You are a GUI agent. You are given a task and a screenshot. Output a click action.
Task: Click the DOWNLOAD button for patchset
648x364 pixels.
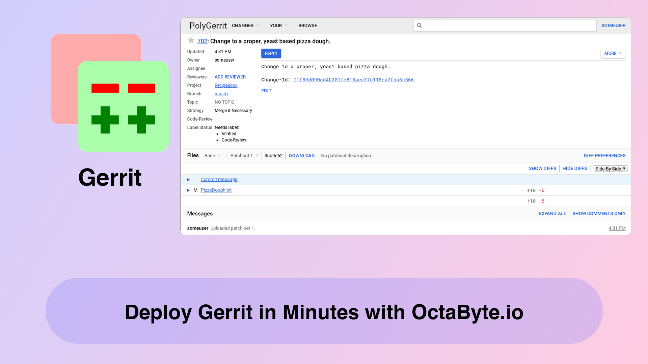302,156
